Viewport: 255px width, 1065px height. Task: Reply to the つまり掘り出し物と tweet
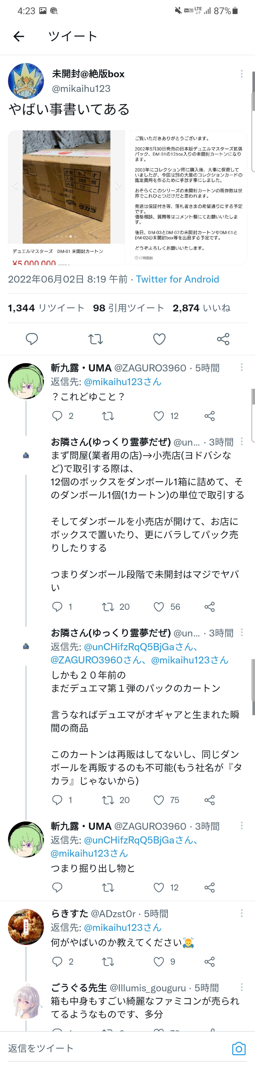(x=57, y=887)
